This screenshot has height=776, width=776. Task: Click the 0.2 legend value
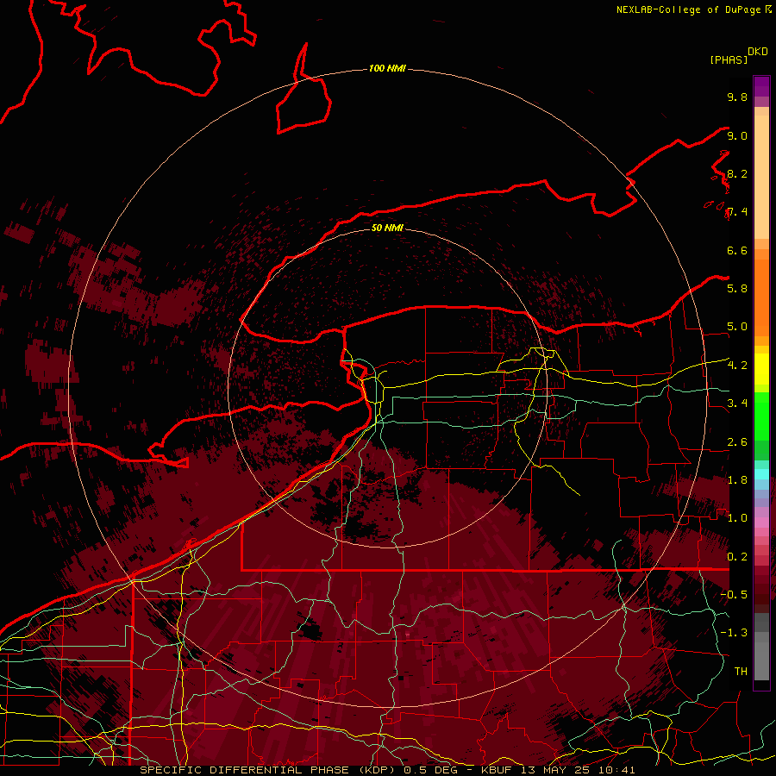coord(737,557)
